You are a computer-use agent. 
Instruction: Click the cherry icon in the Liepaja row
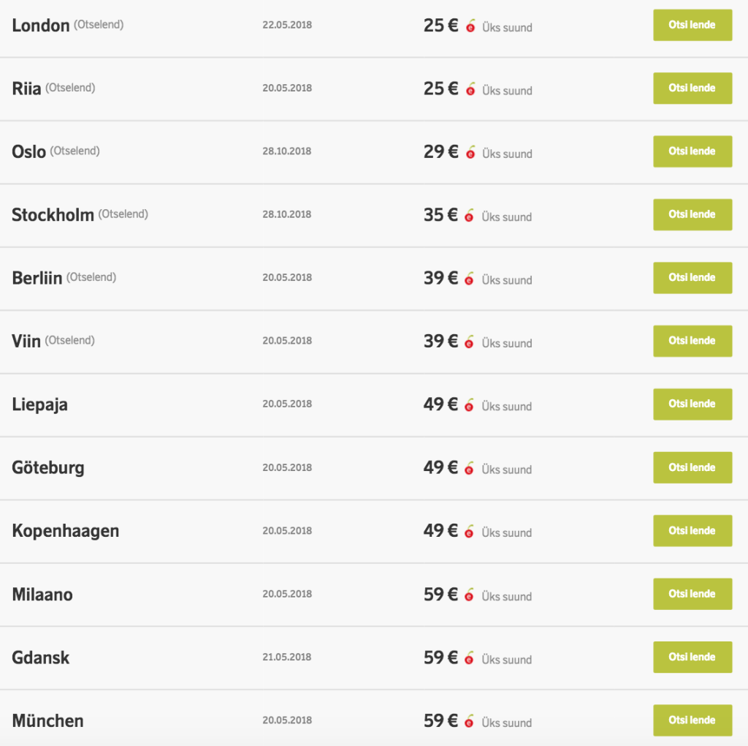coord(470,405)
